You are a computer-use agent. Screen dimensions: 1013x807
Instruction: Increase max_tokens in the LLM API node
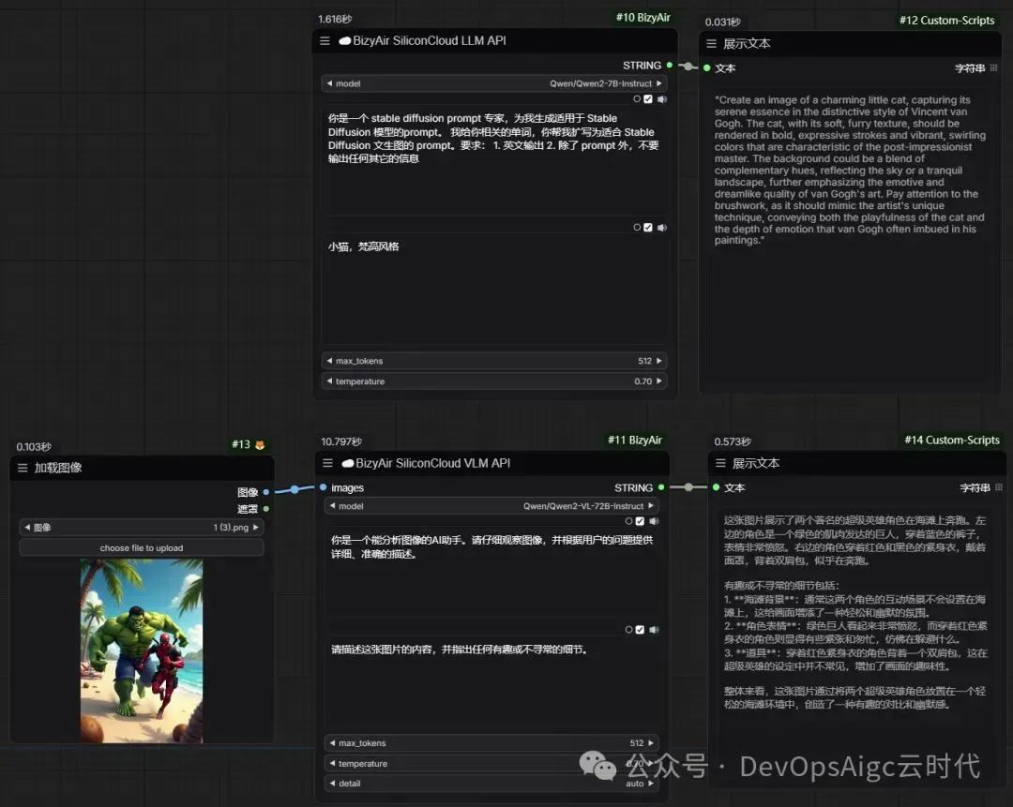click(659, 361)
